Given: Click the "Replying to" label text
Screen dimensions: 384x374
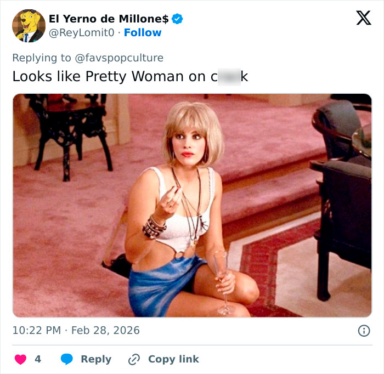Looking at the screenshot, I should click(41, 58).
